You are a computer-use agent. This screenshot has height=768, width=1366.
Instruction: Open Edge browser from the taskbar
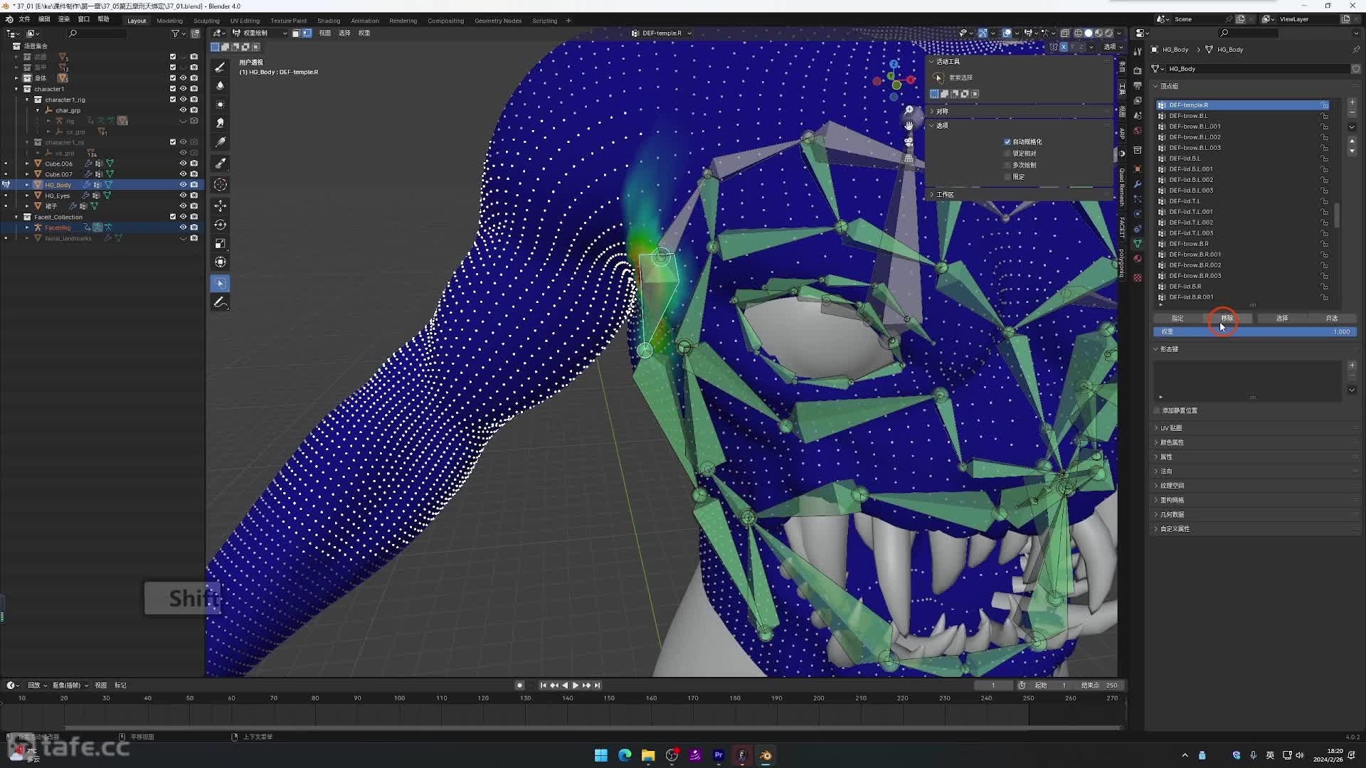point(625,755)
